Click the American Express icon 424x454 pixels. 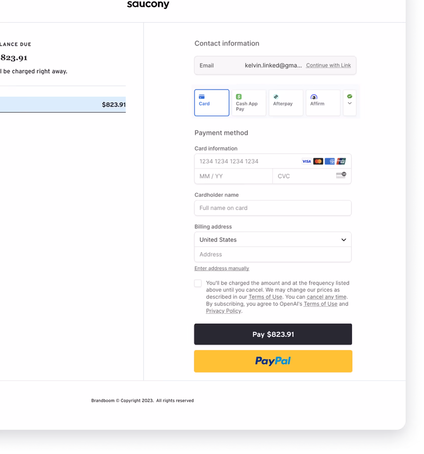pyautogui.click(x=330, y=161)
